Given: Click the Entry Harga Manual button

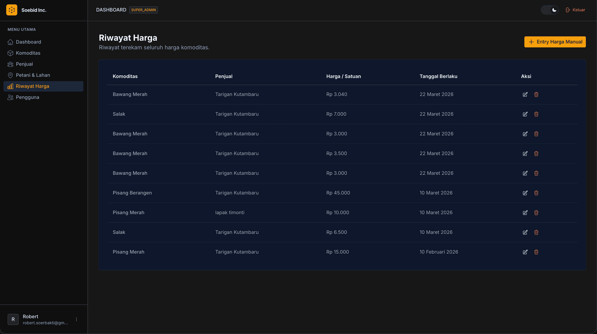Looking at the screenshot, I should [555, 42].
